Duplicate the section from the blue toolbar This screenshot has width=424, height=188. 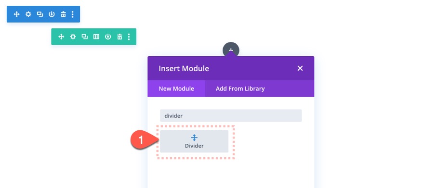pyautogui.click(x=40, y=14)
